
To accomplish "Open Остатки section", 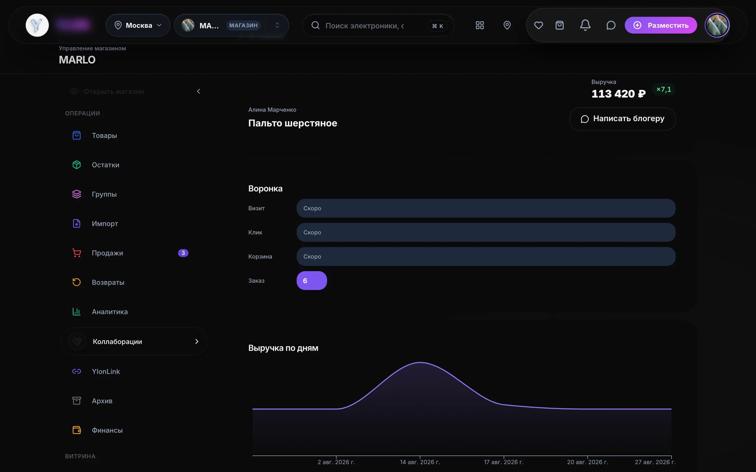I will pos(134,165).
